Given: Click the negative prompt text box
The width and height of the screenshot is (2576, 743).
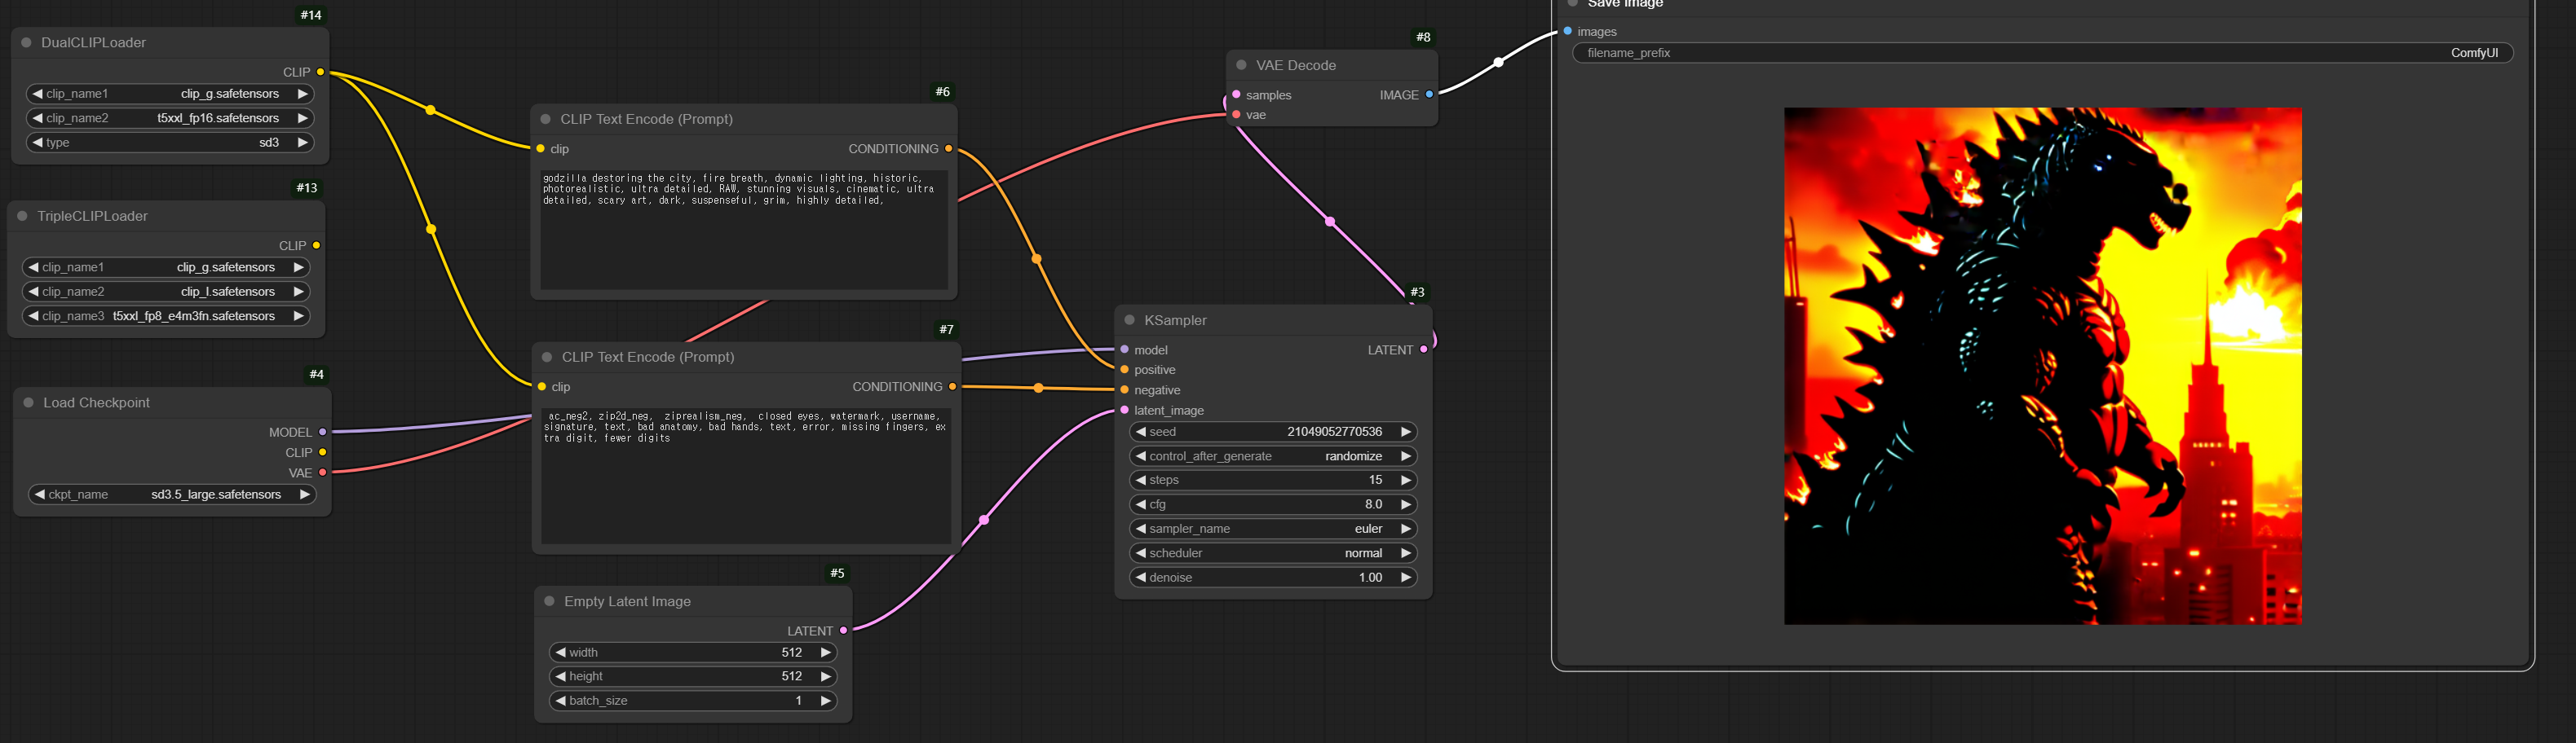Looking at the screenshot, I should coord(746,475).
